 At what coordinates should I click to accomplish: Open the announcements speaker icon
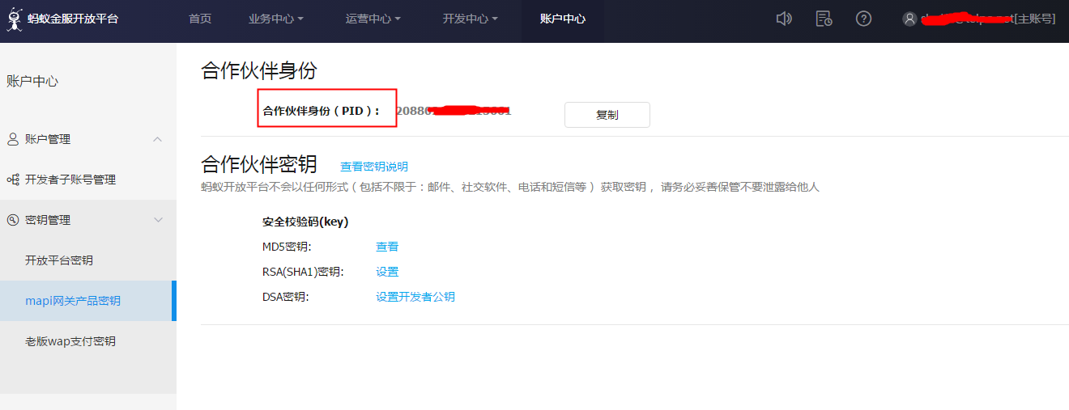pyautogui.click(x=783, y=19)
